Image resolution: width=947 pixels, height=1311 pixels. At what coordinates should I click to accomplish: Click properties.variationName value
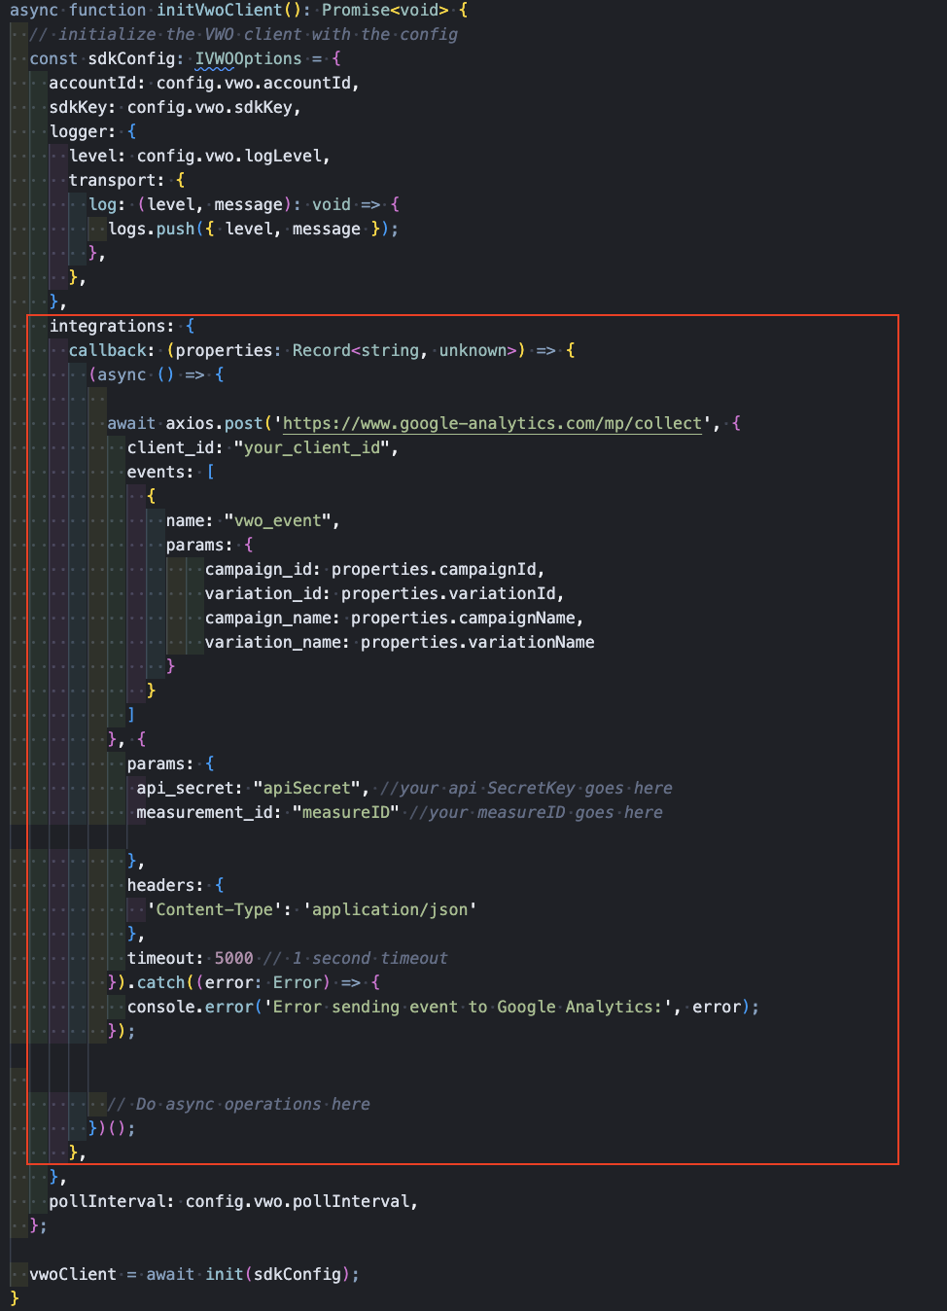[x=477, y=642]
